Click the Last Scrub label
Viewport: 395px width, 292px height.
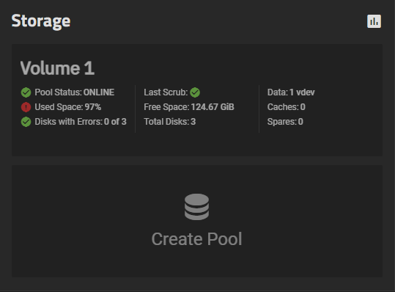tap(166, 92)
